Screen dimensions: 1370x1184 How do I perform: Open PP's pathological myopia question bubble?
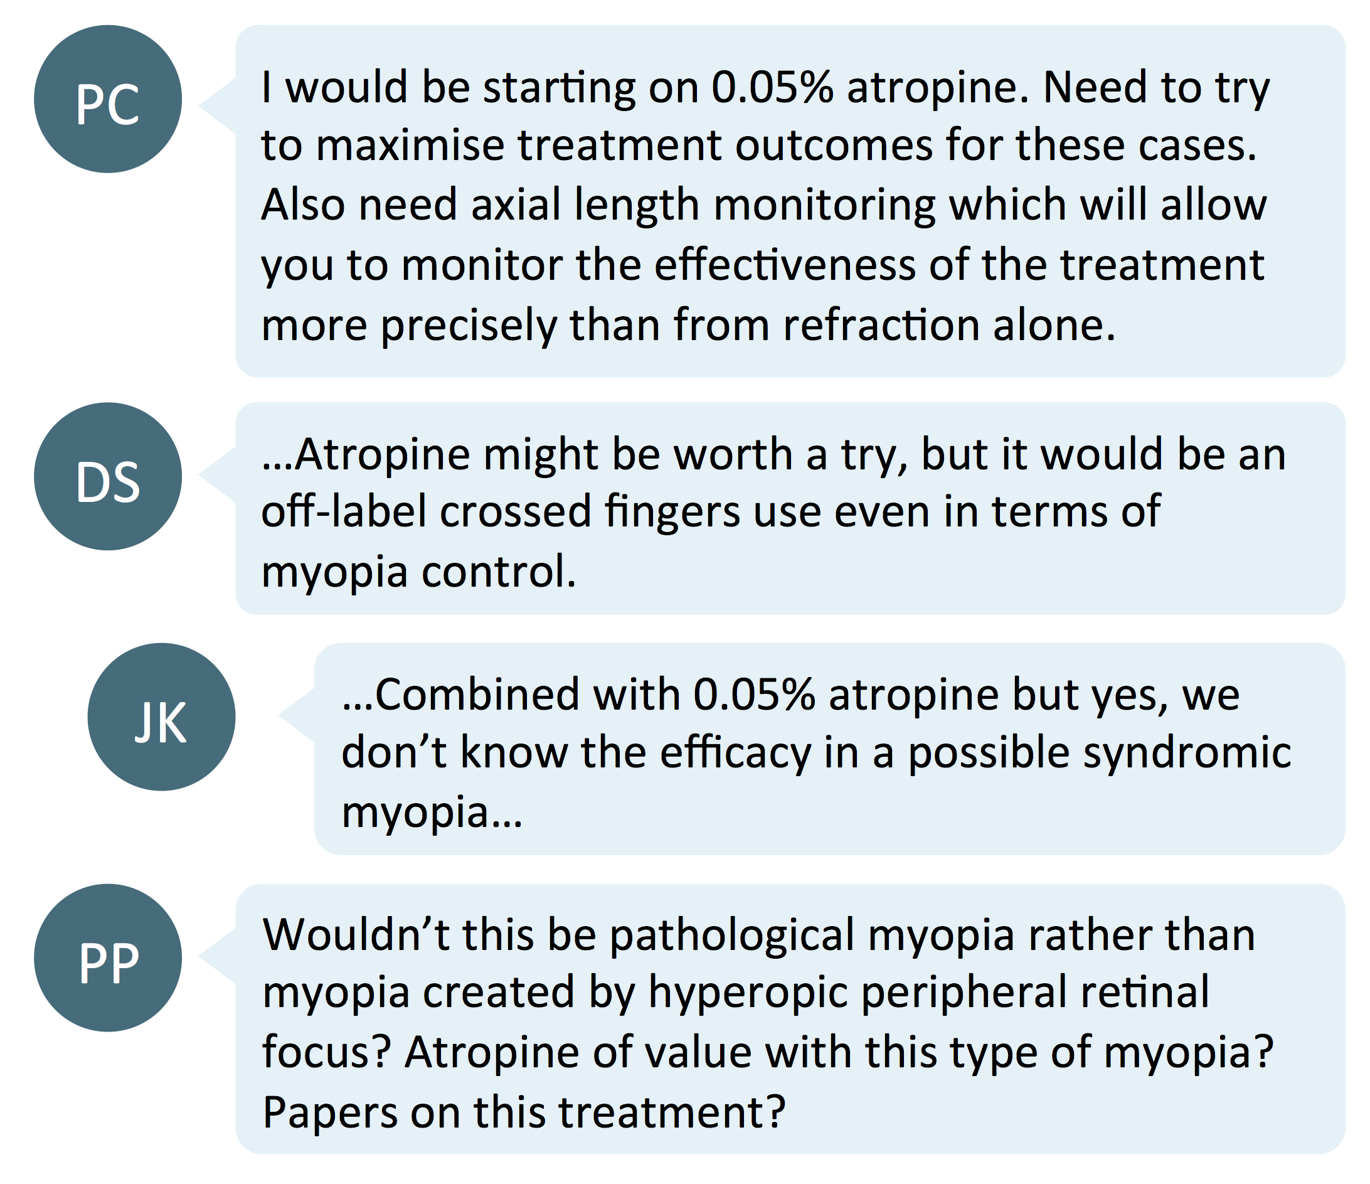click(790, 1018)
